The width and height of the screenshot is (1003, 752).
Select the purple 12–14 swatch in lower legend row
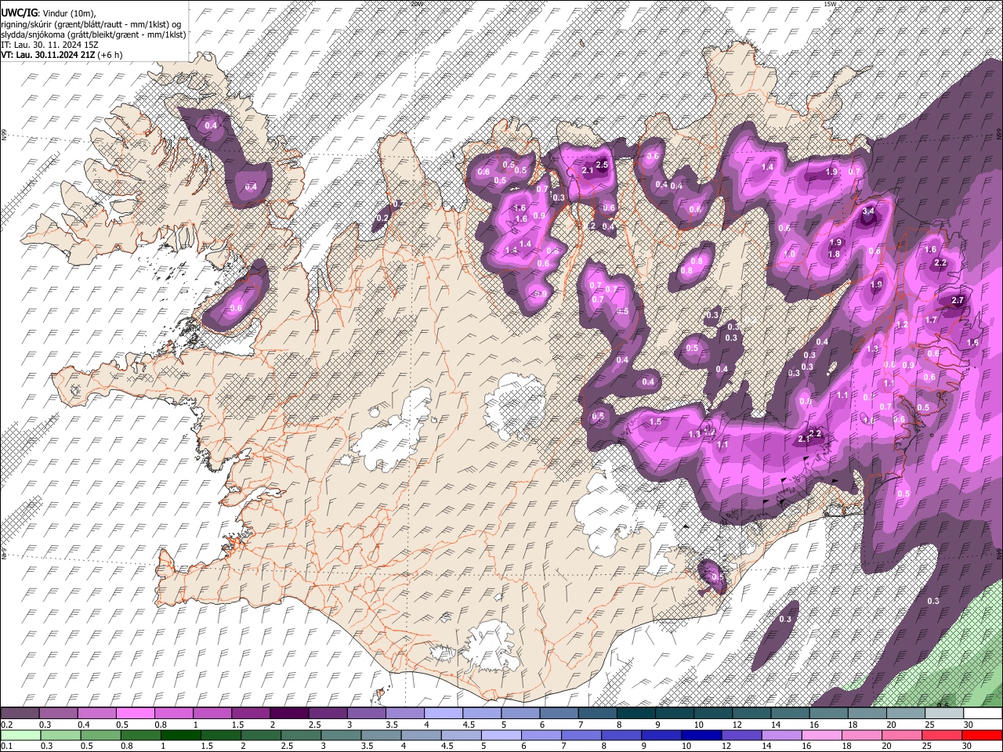coord(742,735)
